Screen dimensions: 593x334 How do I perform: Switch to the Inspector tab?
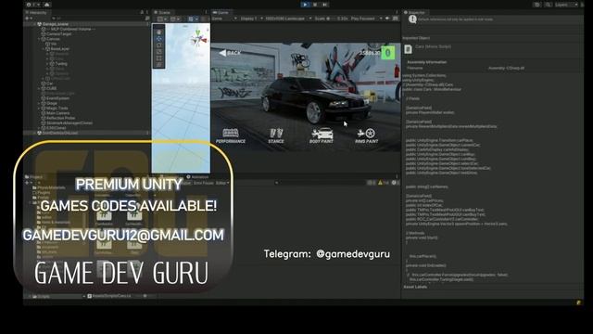[415, 12]
